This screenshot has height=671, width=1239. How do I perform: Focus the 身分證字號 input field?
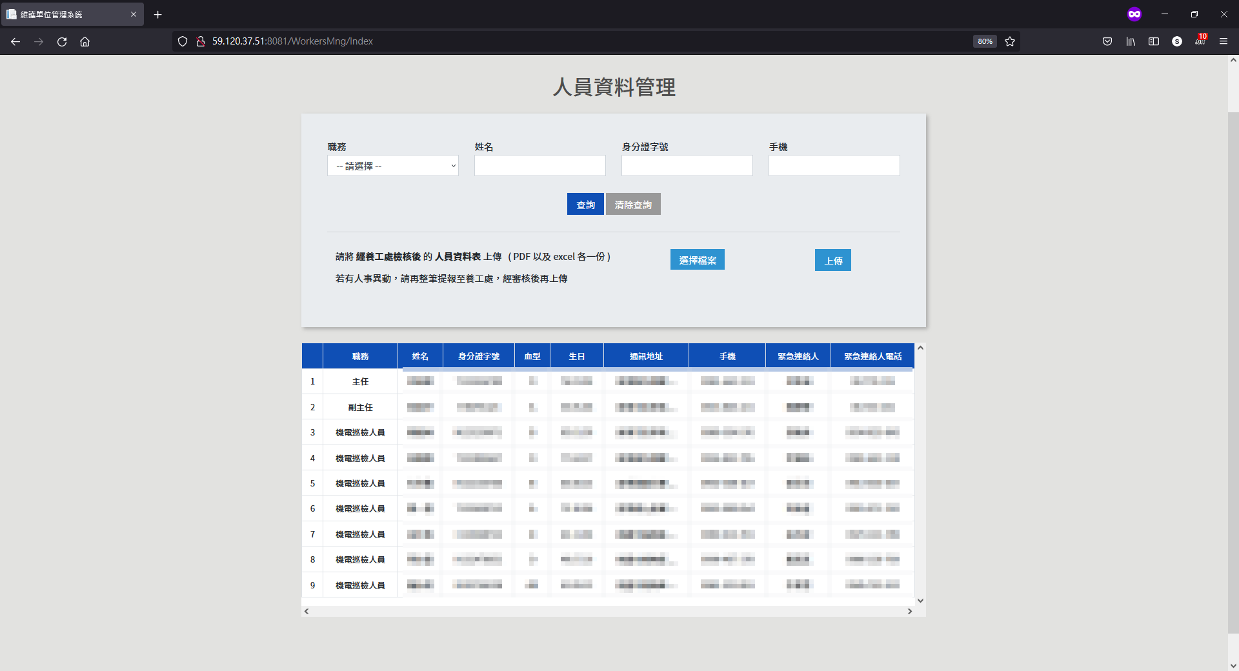pos(687,166)
